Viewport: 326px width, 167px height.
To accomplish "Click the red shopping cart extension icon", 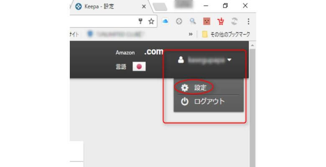I will 221,21.
